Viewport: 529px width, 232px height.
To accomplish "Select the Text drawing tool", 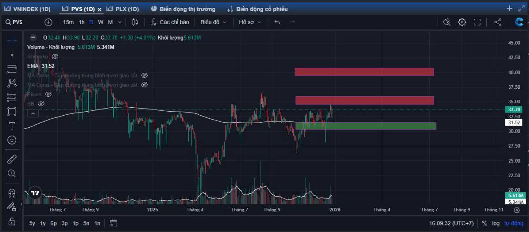I will 12,126.
